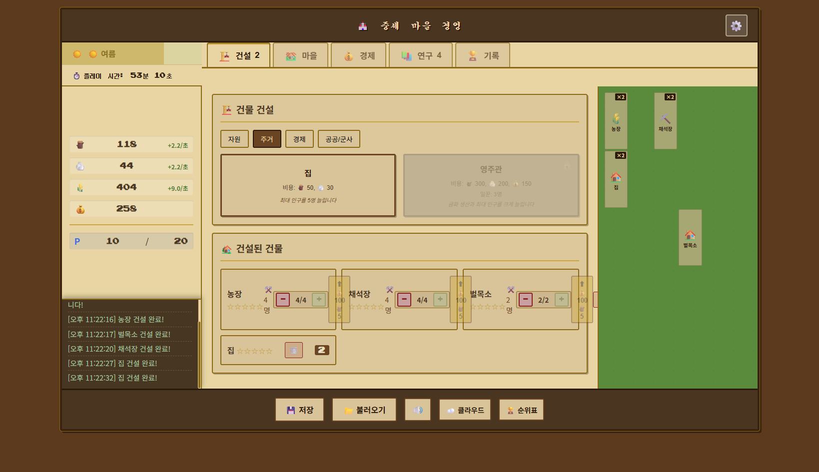Click the 집 house tile on the map

(616, 180)
